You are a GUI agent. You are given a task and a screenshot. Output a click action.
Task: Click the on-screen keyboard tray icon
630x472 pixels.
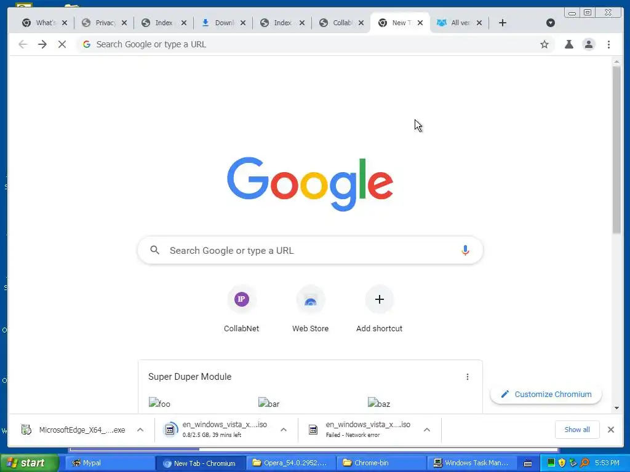(x=528, y=463)
